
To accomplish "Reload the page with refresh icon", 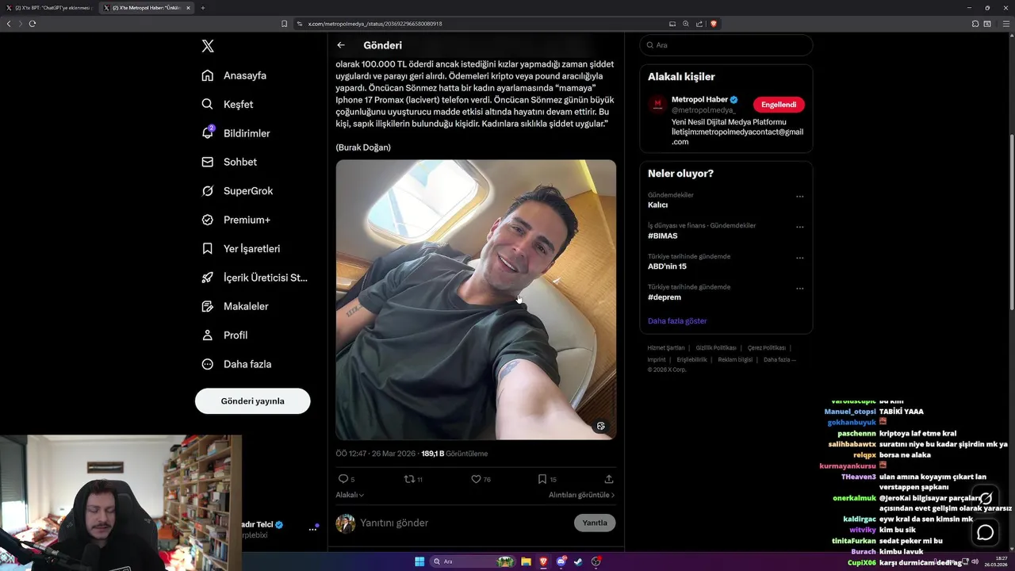I will (x=33, y=24).
